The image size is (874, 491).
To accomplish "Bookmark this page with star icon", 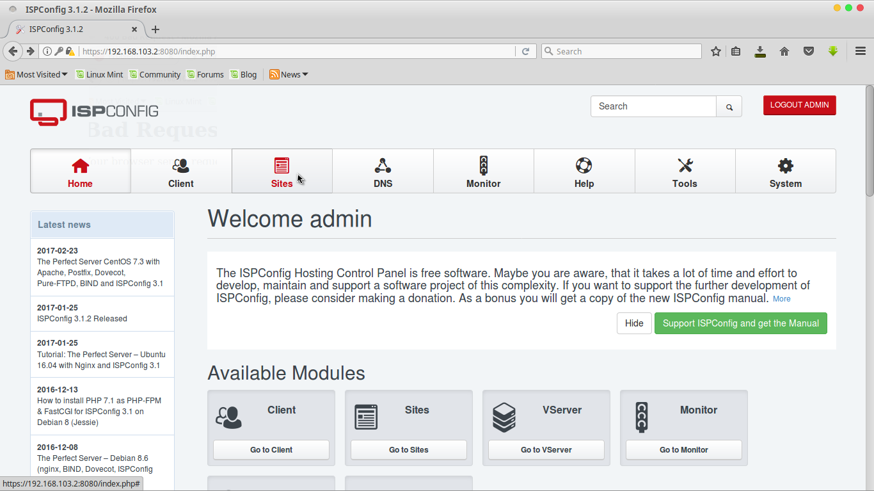I will point(716,51).
